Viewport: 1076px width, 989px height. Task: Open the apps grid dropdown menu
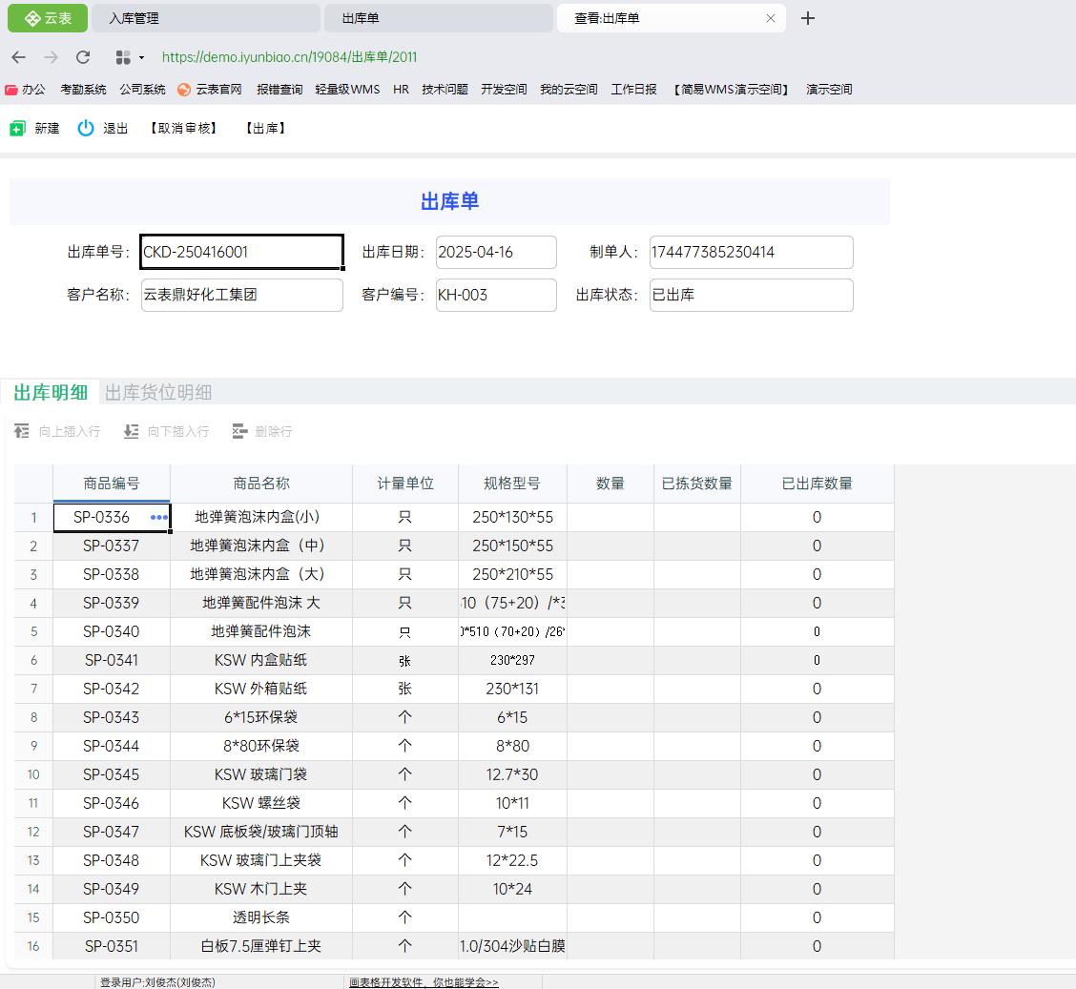coord(130,57)
